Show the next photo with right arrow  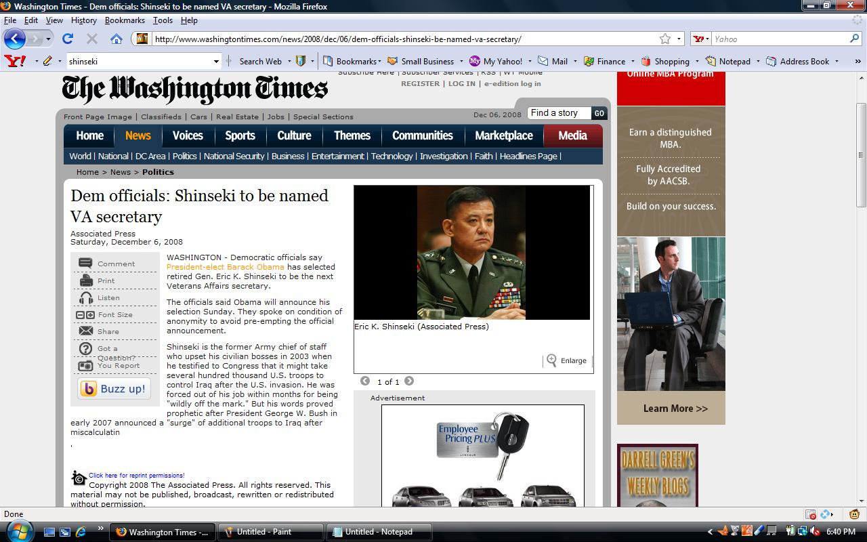(409, 381)
